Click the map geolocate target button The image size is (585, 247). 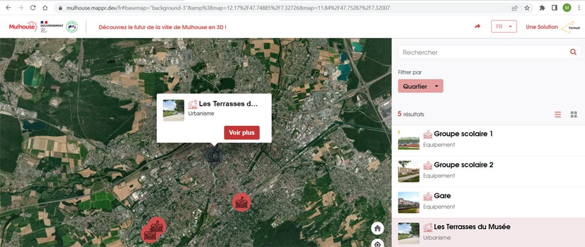[x=378, y=244]
